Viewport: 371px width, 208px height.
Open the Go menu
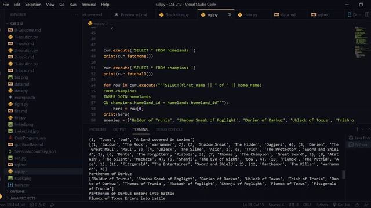(62, 5)
